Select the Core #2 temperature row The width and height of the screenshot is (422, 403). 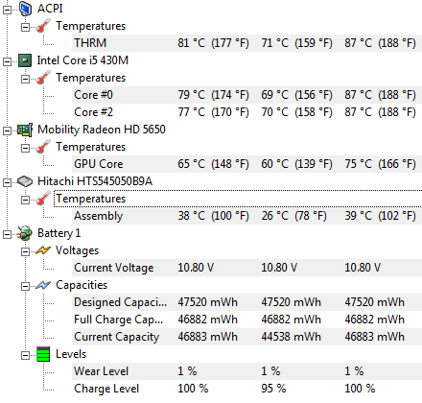pyautogui.click(x=246, y=112)
